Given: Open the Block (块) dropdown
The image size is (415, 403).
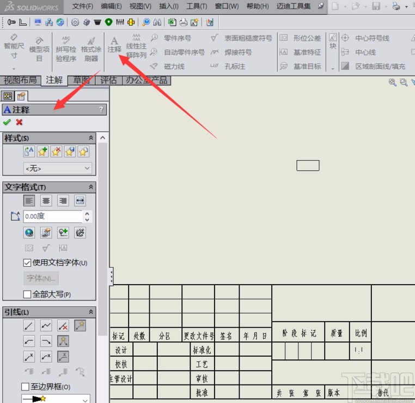Looking at the screenshot, I should (x=333, y=69).
